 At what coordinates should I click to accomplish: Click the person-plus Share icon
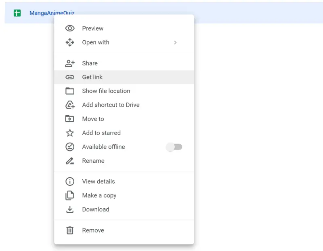[70, 63]
